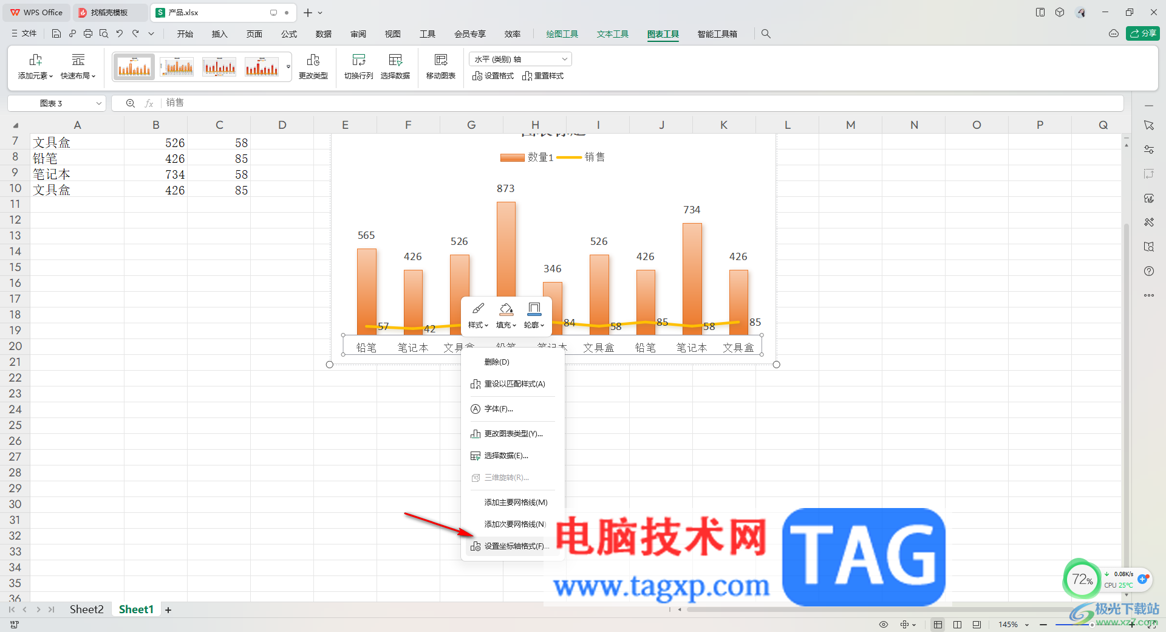1166x632 pixels.
Task: Switch to the 找稻壳模板 tab
Action: pos(110,13)
